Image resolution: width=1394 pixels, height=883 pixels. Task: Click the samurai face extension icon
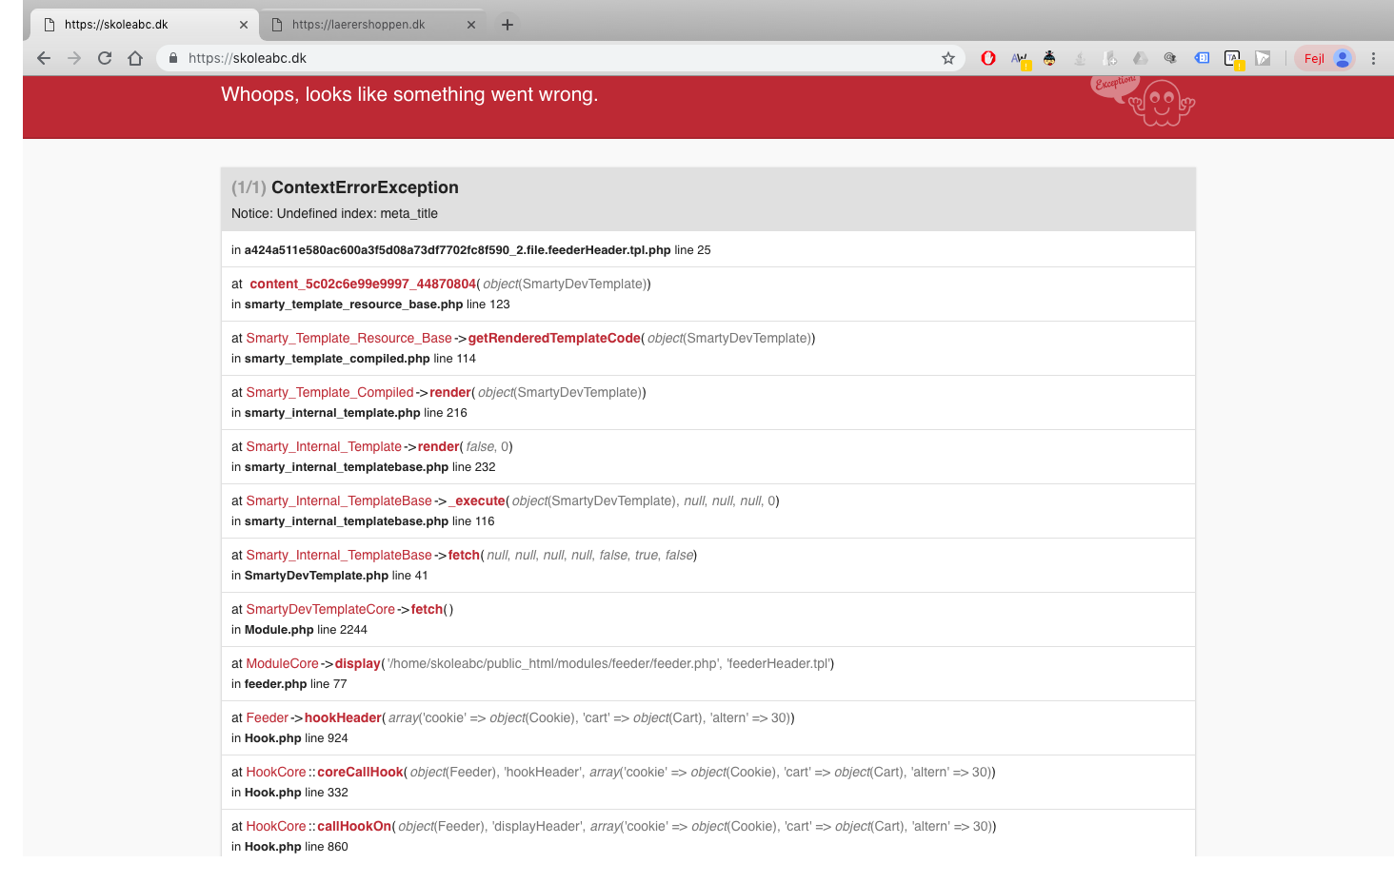[1049, 58]
